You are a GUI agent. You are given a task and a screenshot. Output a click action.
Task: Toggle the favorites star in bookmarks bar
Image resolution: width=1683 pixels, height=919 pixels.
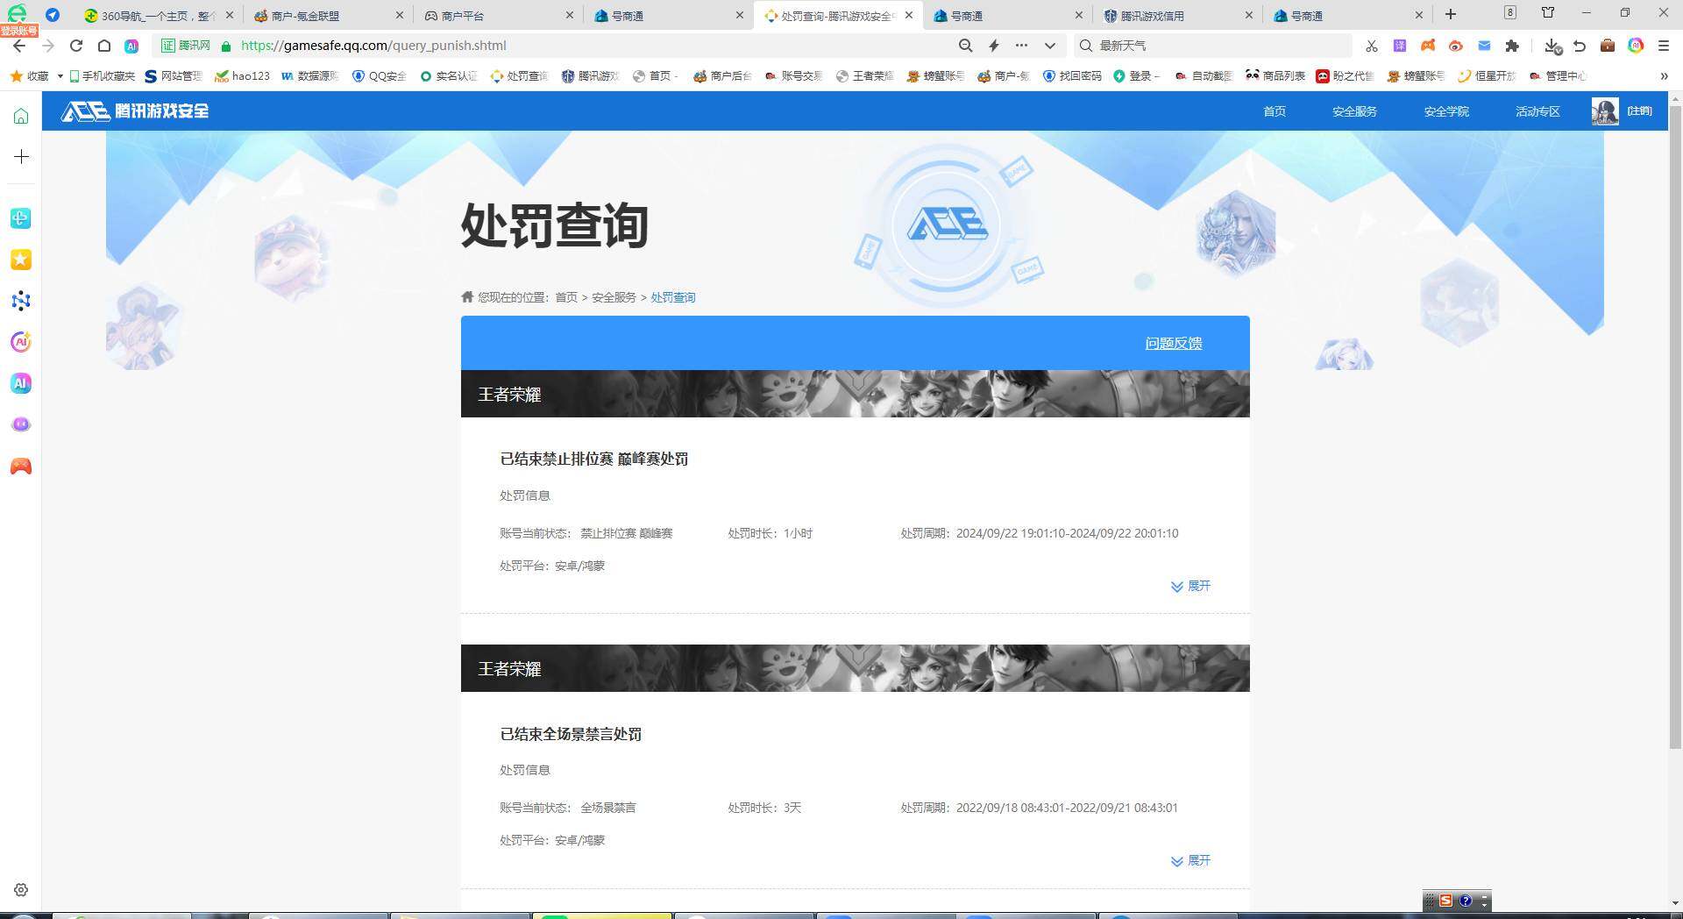coord(15,76)
